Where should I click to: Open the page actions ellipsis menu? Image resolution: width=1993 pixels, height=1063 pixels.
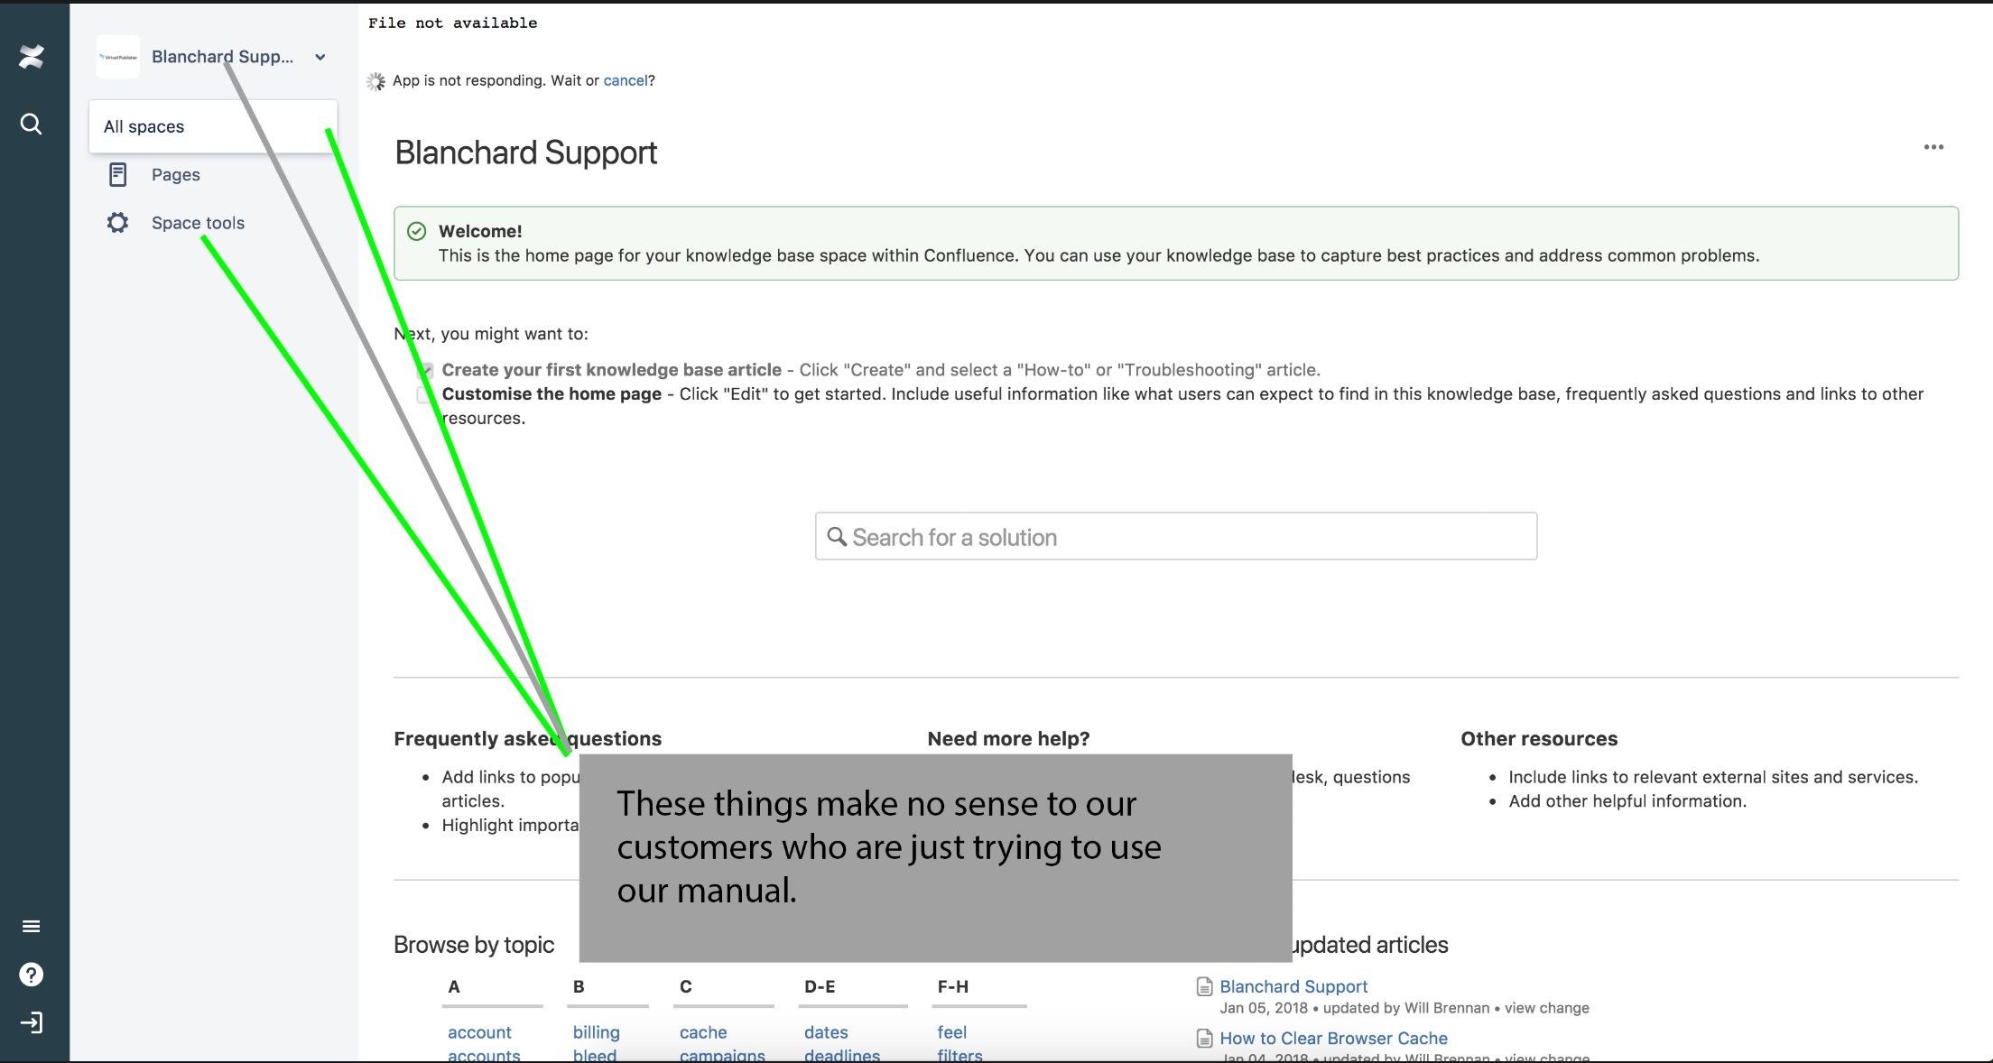pos(1933,147)
